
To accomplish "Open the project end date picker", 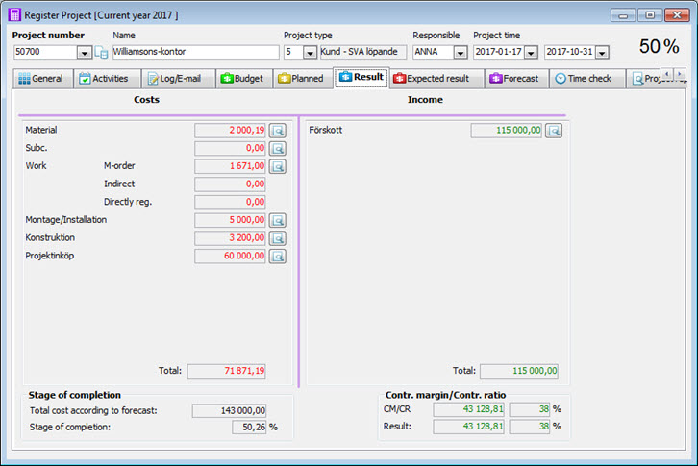I will [602, 53].
